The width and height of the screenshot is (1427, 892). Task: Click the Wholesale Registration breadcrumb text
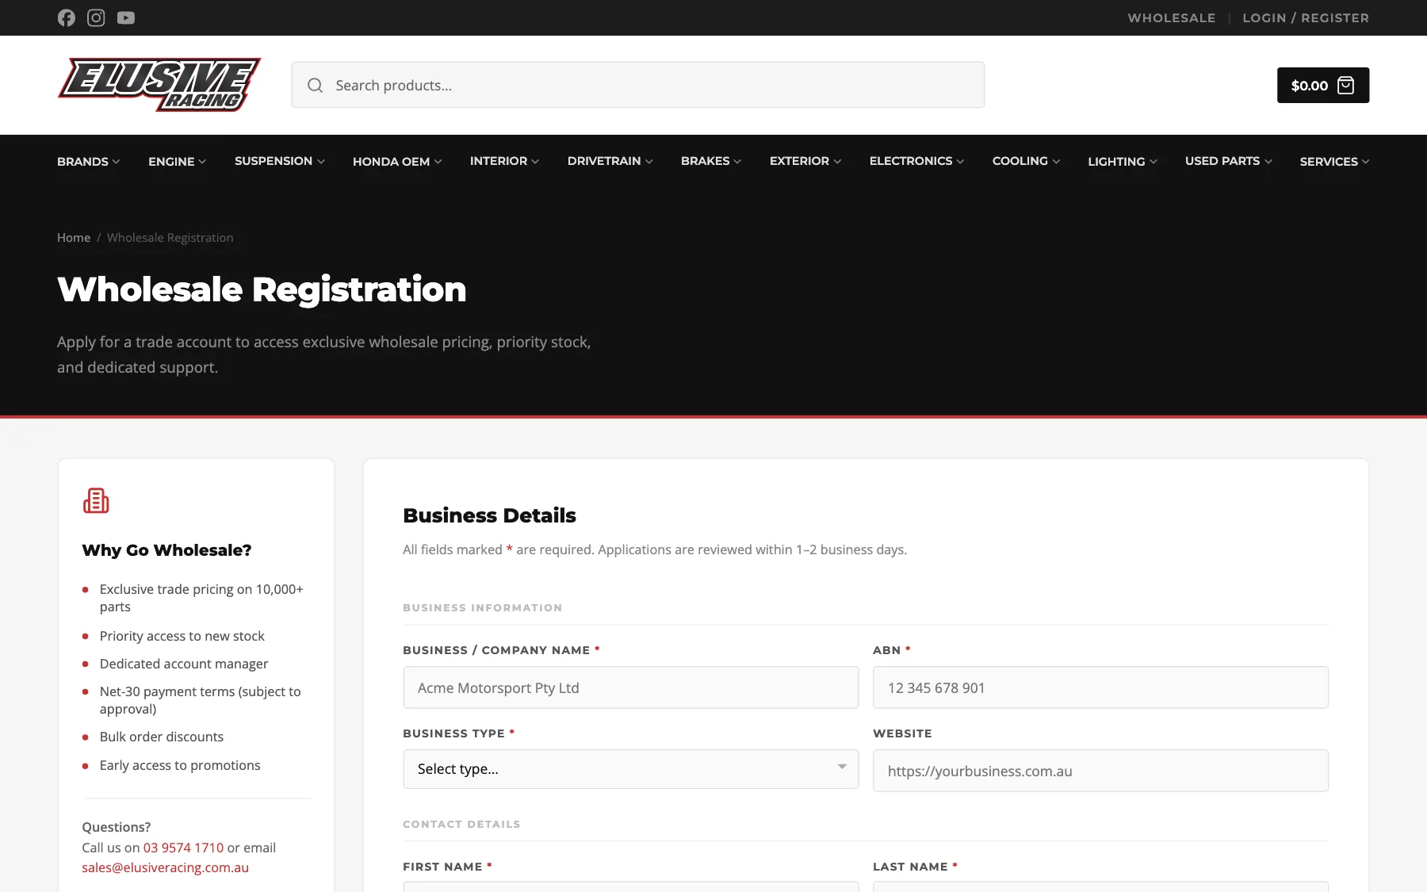[x=170, y=238]
